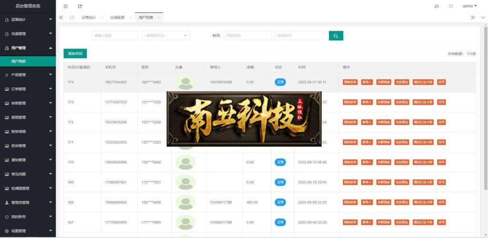
Task: Switch to the 充值配置 tab
Action: [117, 18]
